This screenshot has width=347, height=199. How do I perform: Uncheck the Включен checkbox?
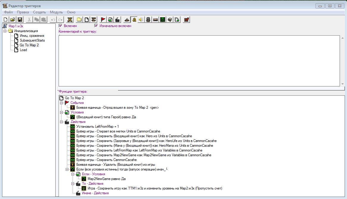tap(61, 26)
